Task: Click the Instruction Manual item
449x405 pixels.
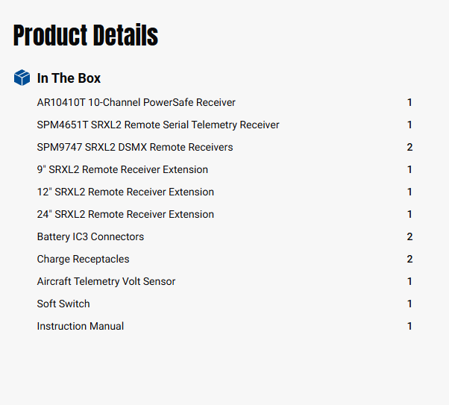Action: click(81, 326)
